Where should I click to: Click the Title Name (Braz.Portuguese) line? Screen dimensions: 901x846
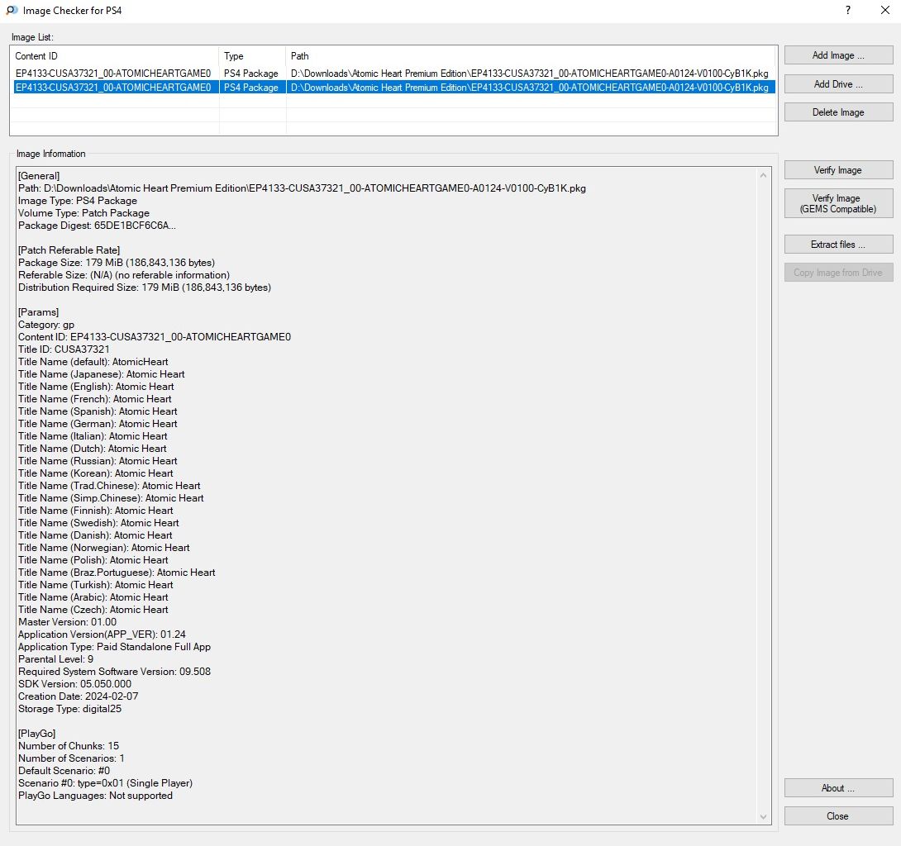117,573
